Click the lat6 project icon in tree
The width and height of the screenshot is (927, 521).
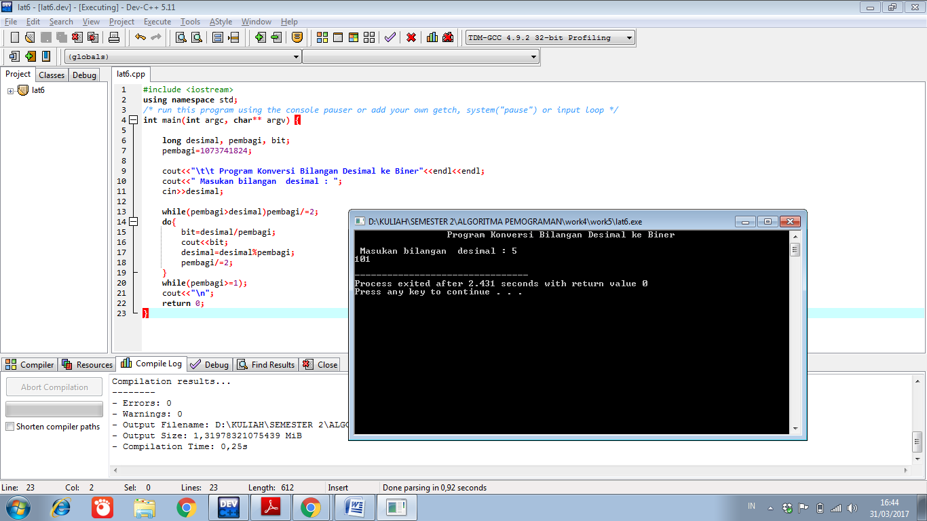coord(23,90)
